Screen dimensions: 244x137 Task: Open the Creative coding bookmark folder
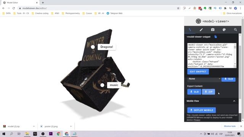(40, 13)
